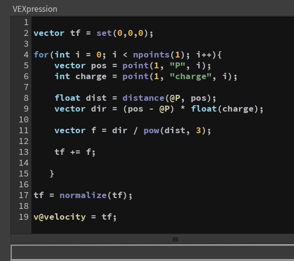
Task: Click line number 2 in gutter
Action: click(26, 33)
